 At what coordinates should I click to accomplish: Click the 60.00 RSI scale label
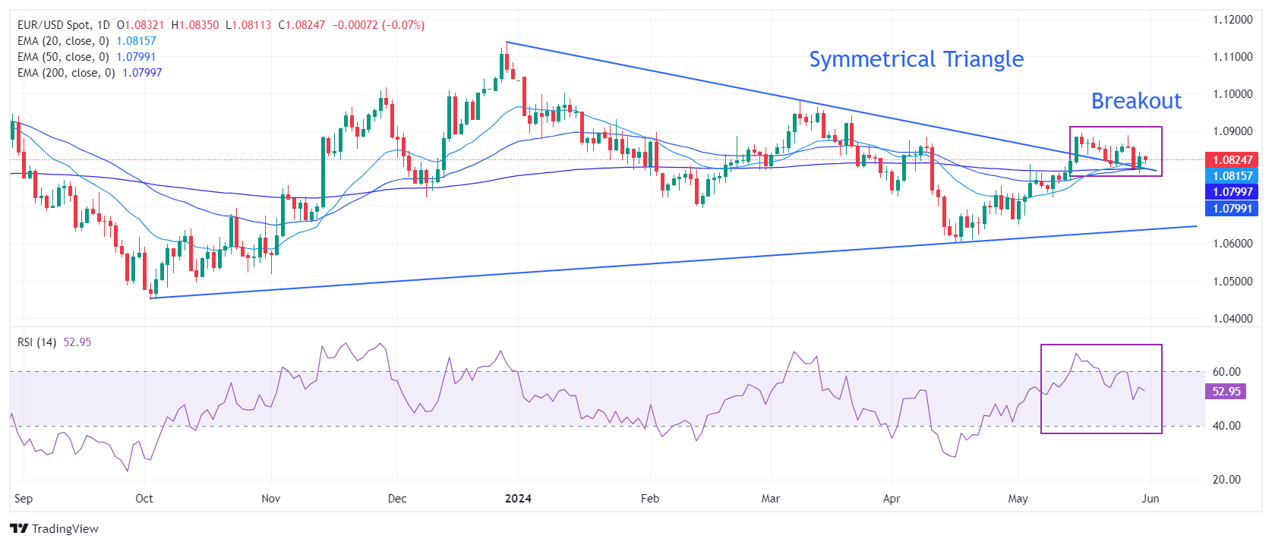tap(1226, 372)
